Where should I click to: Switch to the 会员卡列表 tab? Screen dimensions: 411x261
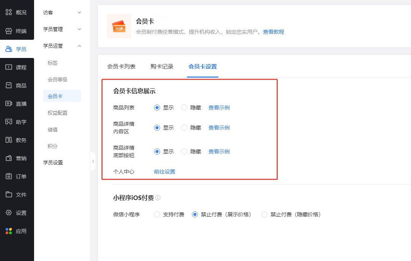121,67
